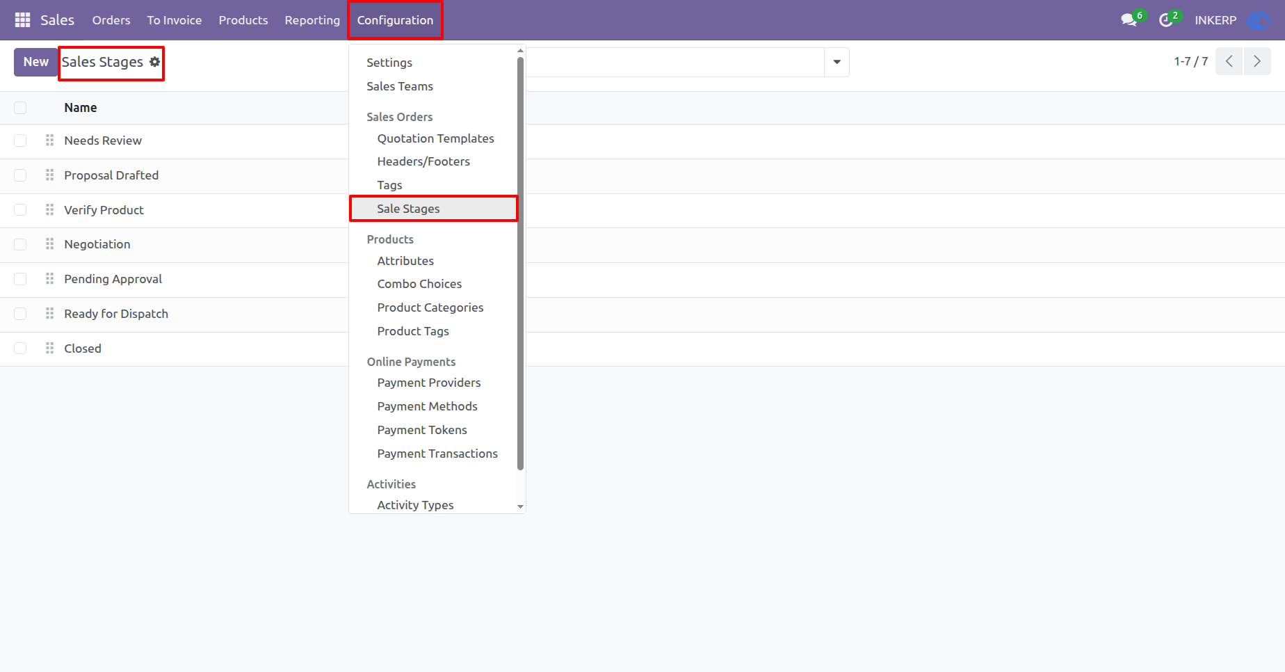
Task: Sort by the Name column header
Action: [x=81, y=108]
